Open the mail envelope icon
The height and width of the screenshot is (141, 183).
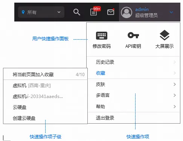tap(111, 12)
